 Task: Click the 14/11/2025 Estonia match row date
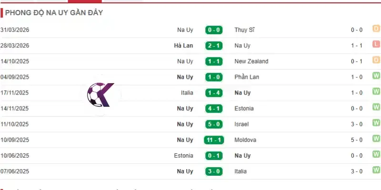[15, 109]
